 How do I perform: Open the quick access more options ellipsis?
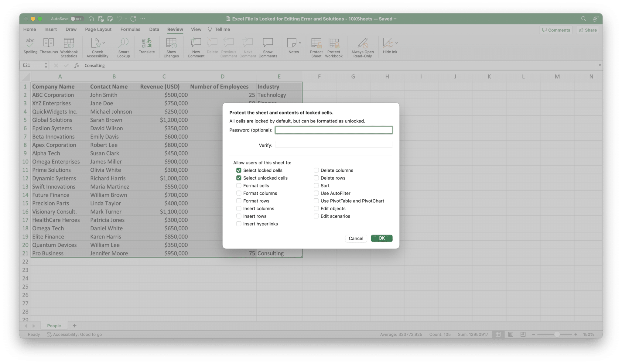click(x=143, y=19)
